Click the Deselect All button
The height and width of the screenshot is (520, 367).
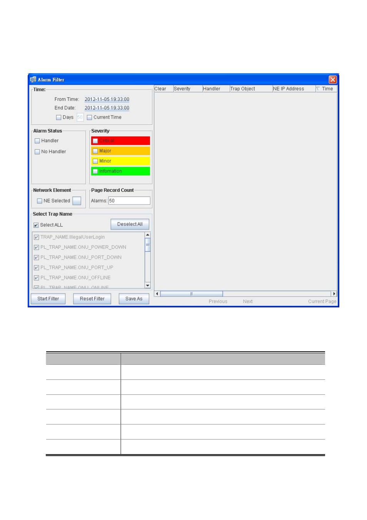point(130,224)
